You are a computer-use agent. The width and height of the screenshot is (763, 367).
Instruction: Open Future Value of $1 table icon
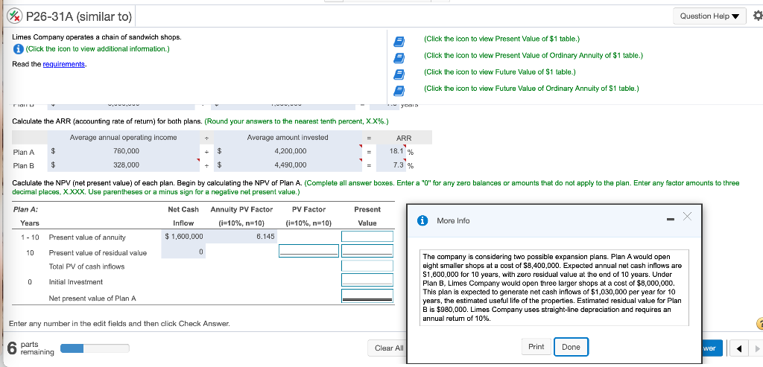pos(399,74)
